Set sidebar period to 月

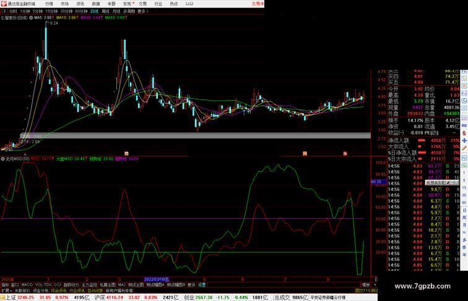click(x=464, y=225)
